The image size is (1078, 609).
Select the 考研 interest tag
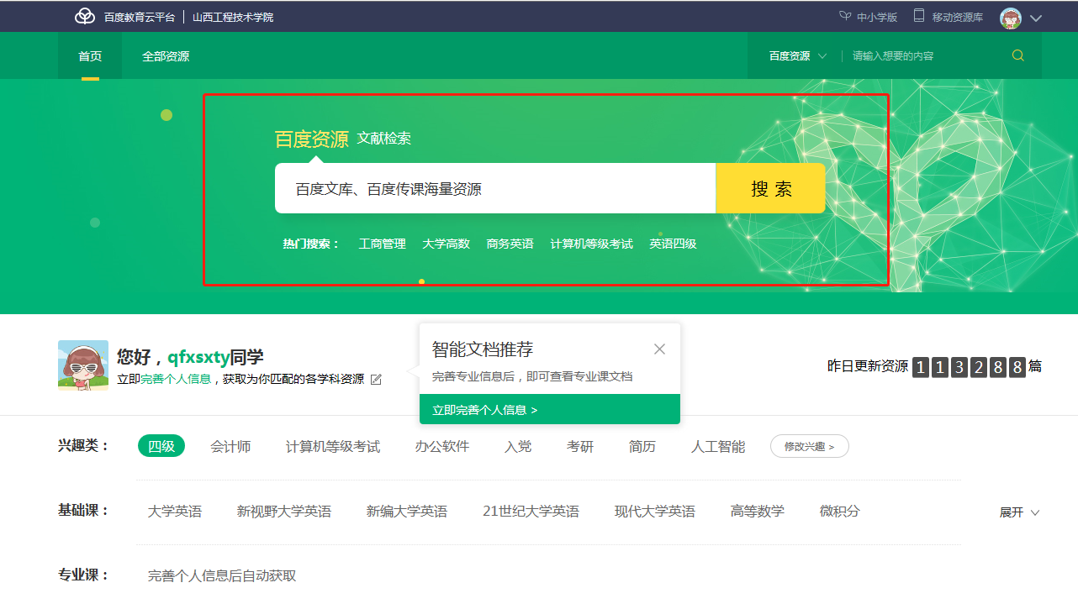pyautogui.click(x=580, y=446)
